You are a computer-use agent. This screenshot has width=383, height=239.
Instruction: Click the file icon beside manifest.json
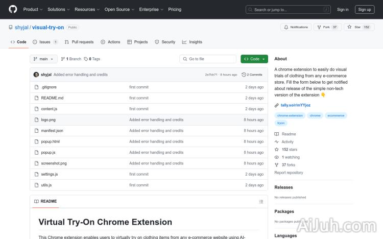click(36, 131)
